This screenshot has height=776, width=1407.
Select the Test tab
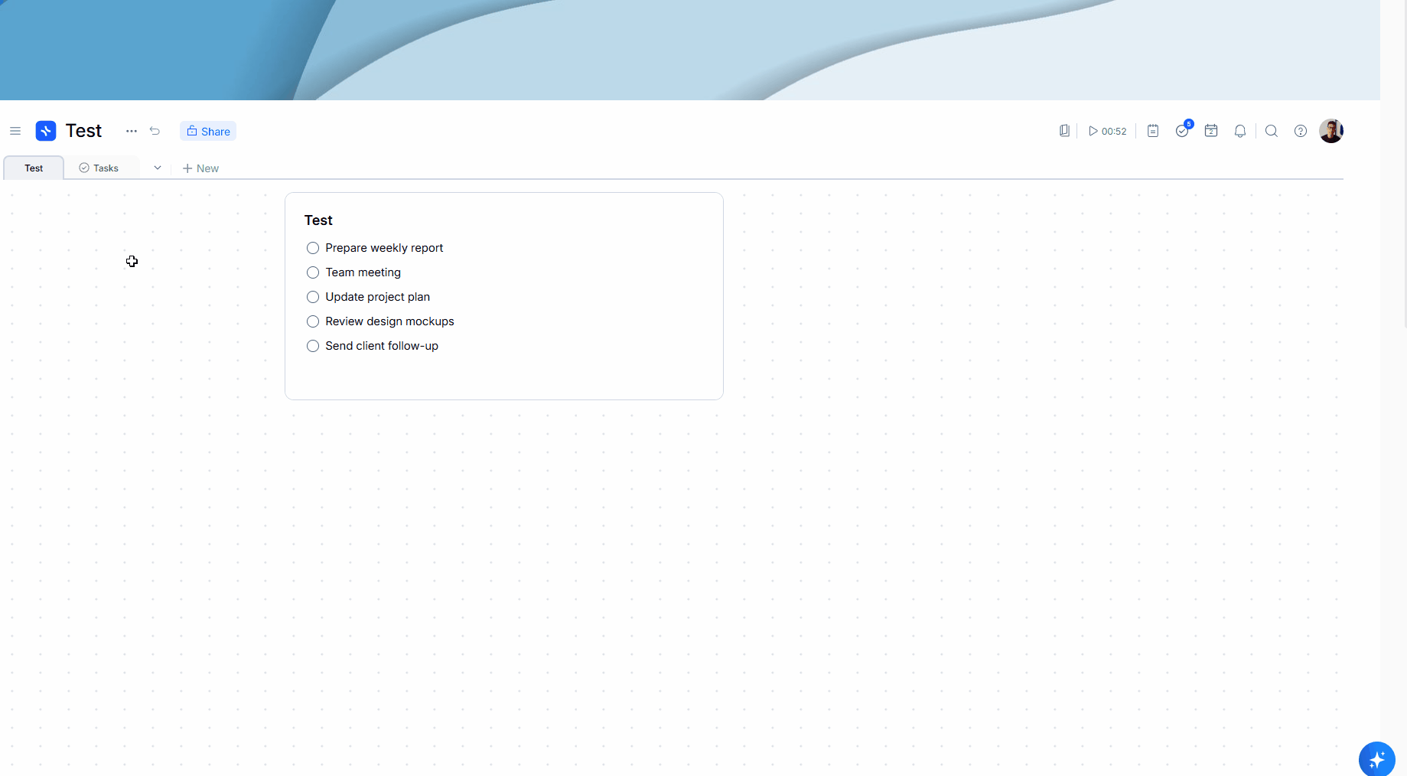tap(33, 168)
